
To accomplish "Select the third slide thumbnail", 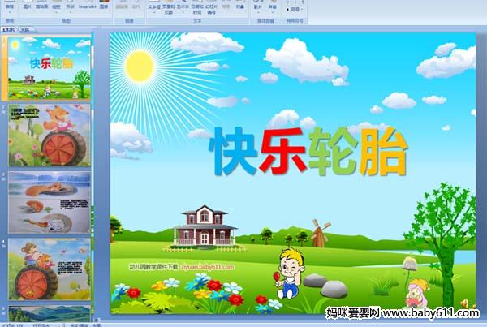I will [50, 201].
